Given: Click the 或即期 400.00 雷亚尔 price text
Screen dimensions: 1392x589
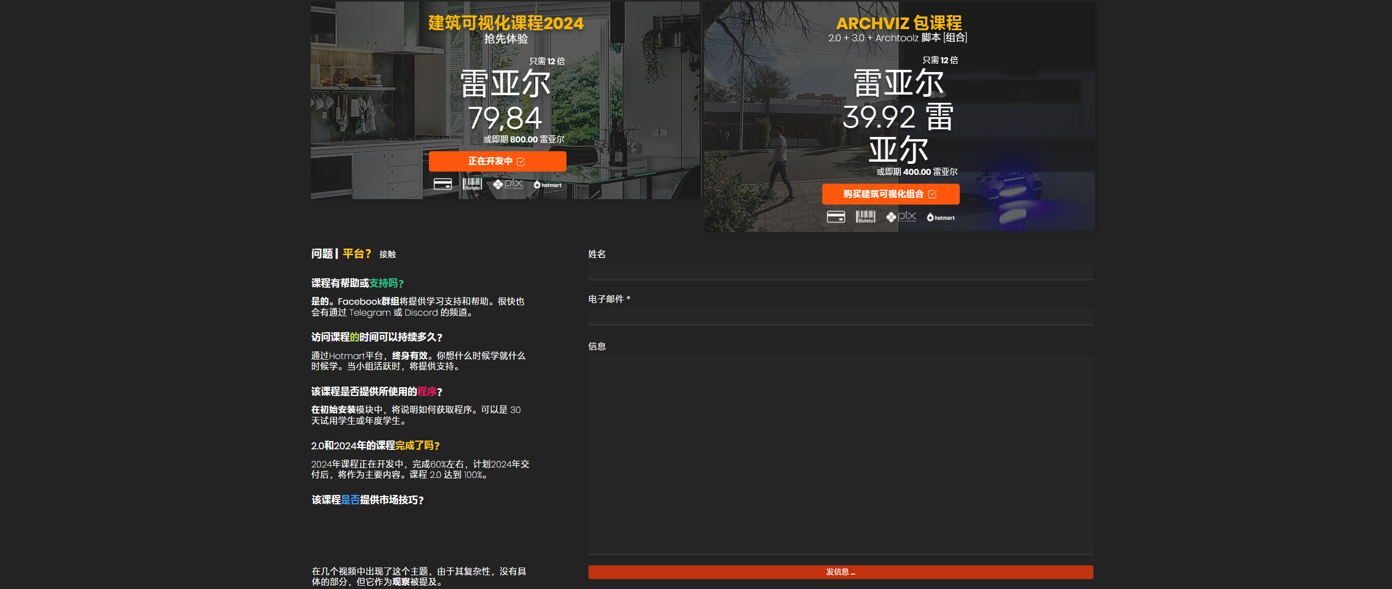Looking at the screenshot, I should pyautogui.click(x=917, y=172).
